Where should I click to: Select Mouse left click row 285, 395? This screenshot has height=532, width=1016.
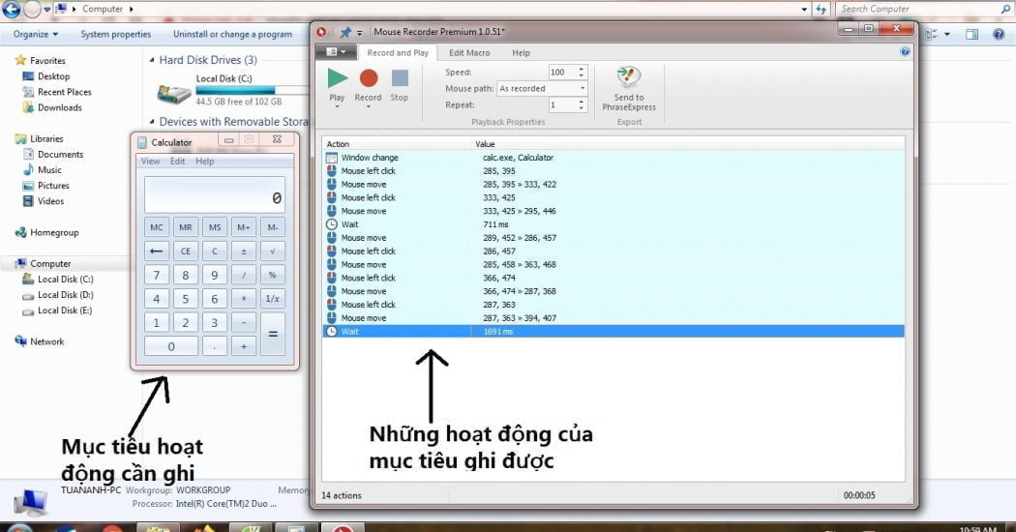click(x=613, y=171)
